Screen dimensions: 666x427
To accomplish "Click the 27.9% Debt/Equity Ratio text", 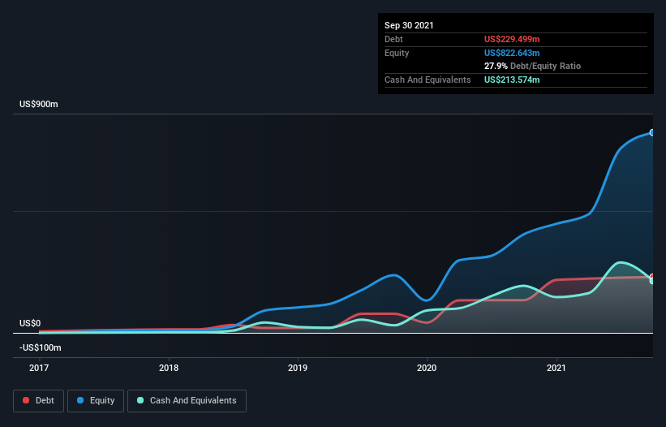I will click(533, 66).
